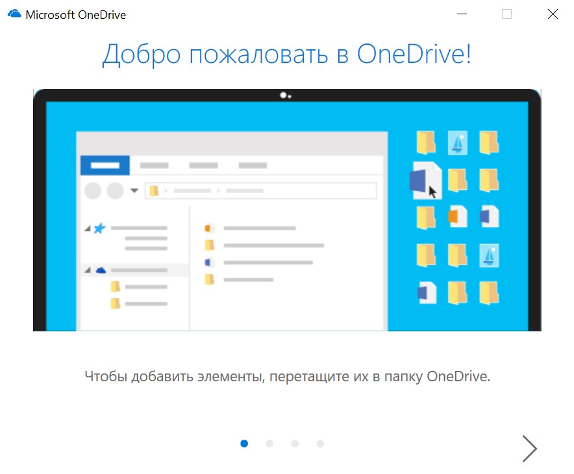Minimize the Microsoft OneDrive window
Screen dimensions: 574x474
462,14
